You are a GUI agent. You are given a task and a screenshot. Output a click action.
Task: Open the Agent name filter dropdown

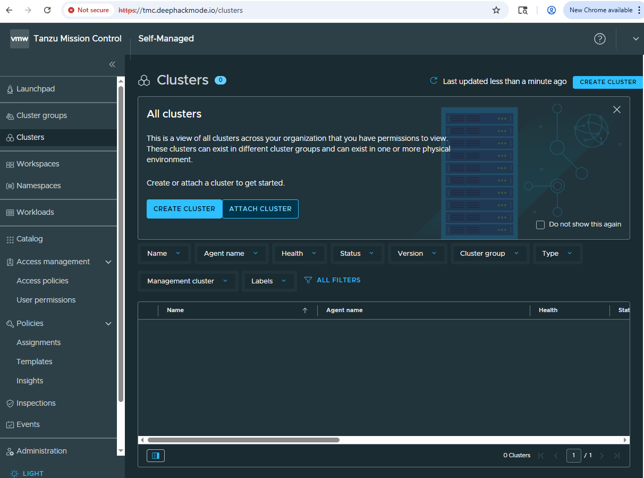coord(231,254)
